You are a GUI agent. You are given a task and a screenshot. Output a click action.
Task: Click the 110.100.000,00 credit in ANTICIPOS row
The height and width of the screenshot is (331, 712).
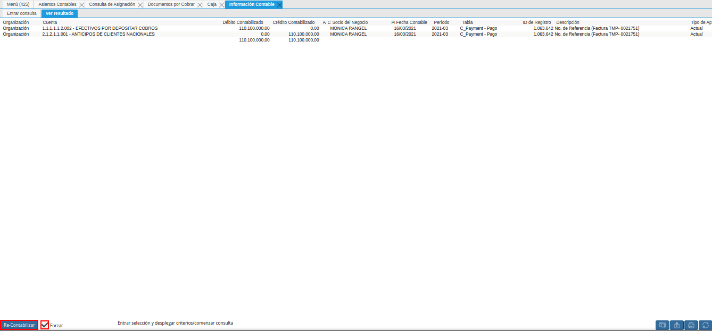pos(304,34)
